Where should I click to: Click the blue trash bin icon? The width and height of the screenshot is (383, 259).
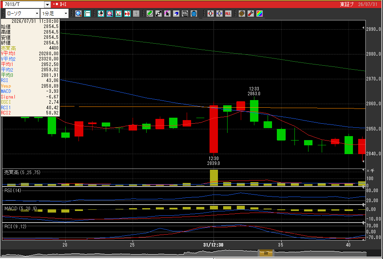[x=194, y=14]
